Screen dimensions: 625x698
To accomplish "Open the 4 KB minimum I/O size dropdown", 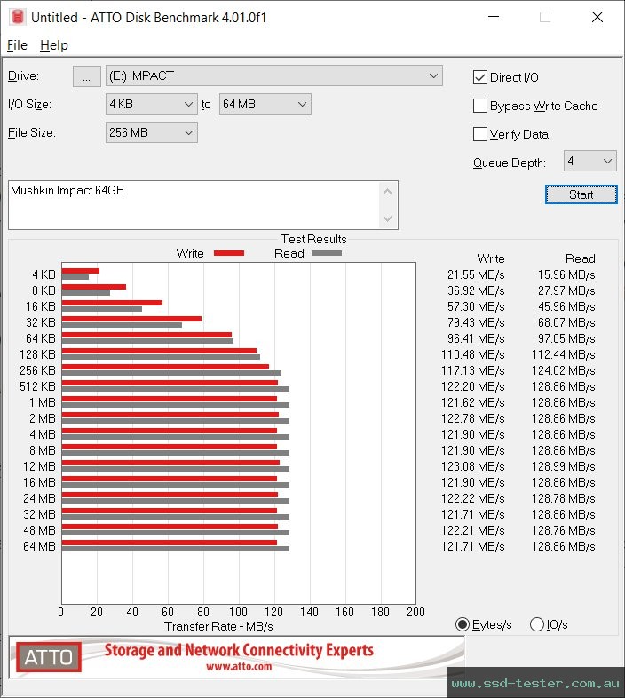I will coord(151,104).
